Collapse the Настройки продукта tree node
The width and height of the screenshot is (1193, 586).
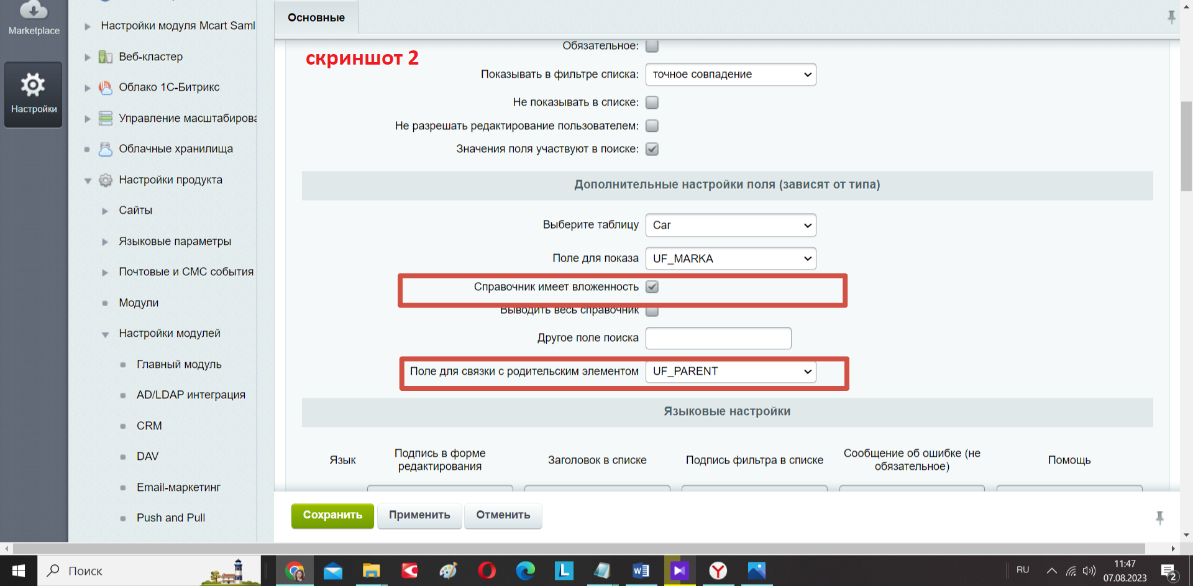coord(88,181)
